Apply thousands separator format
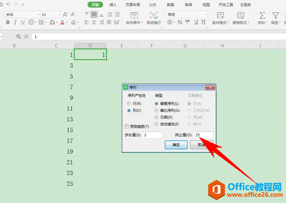Image resolution: width=286 pixels, height=203 pixels. coord(187,23)
